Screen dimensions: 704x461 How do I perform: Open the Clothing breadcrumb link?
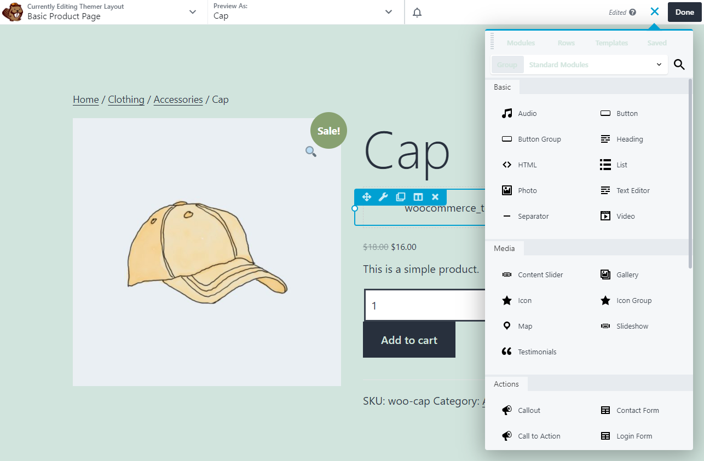pos(126,100)
